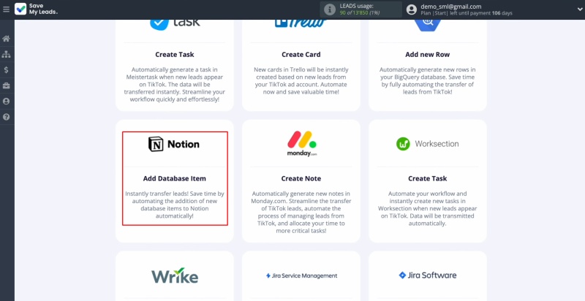Click the Worksection logo
This screenshot has width=585, height=301.
[x=428, y=144]
